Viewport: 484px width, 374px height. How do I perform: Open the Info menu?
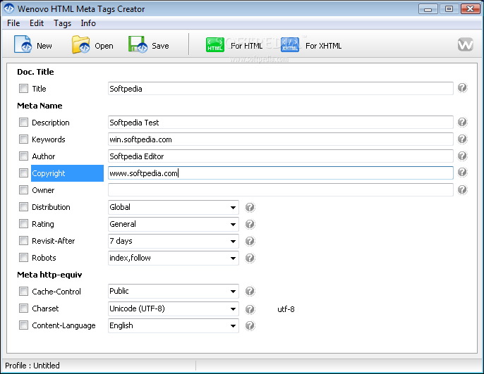(88, 23)
